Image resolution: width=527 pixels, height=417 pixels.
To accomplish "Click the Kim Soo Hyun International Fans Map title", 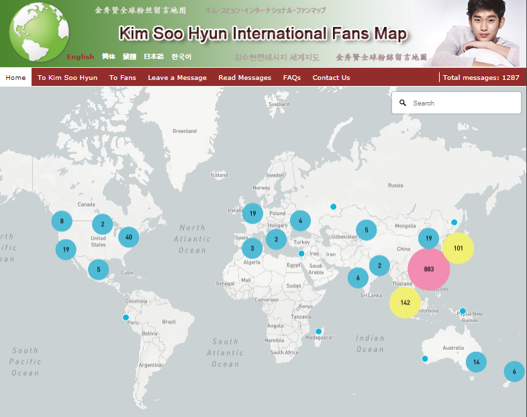I will point(262,34).
